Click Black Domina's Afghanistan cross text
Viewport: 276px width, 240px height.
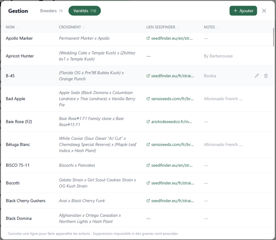point(90,219)
